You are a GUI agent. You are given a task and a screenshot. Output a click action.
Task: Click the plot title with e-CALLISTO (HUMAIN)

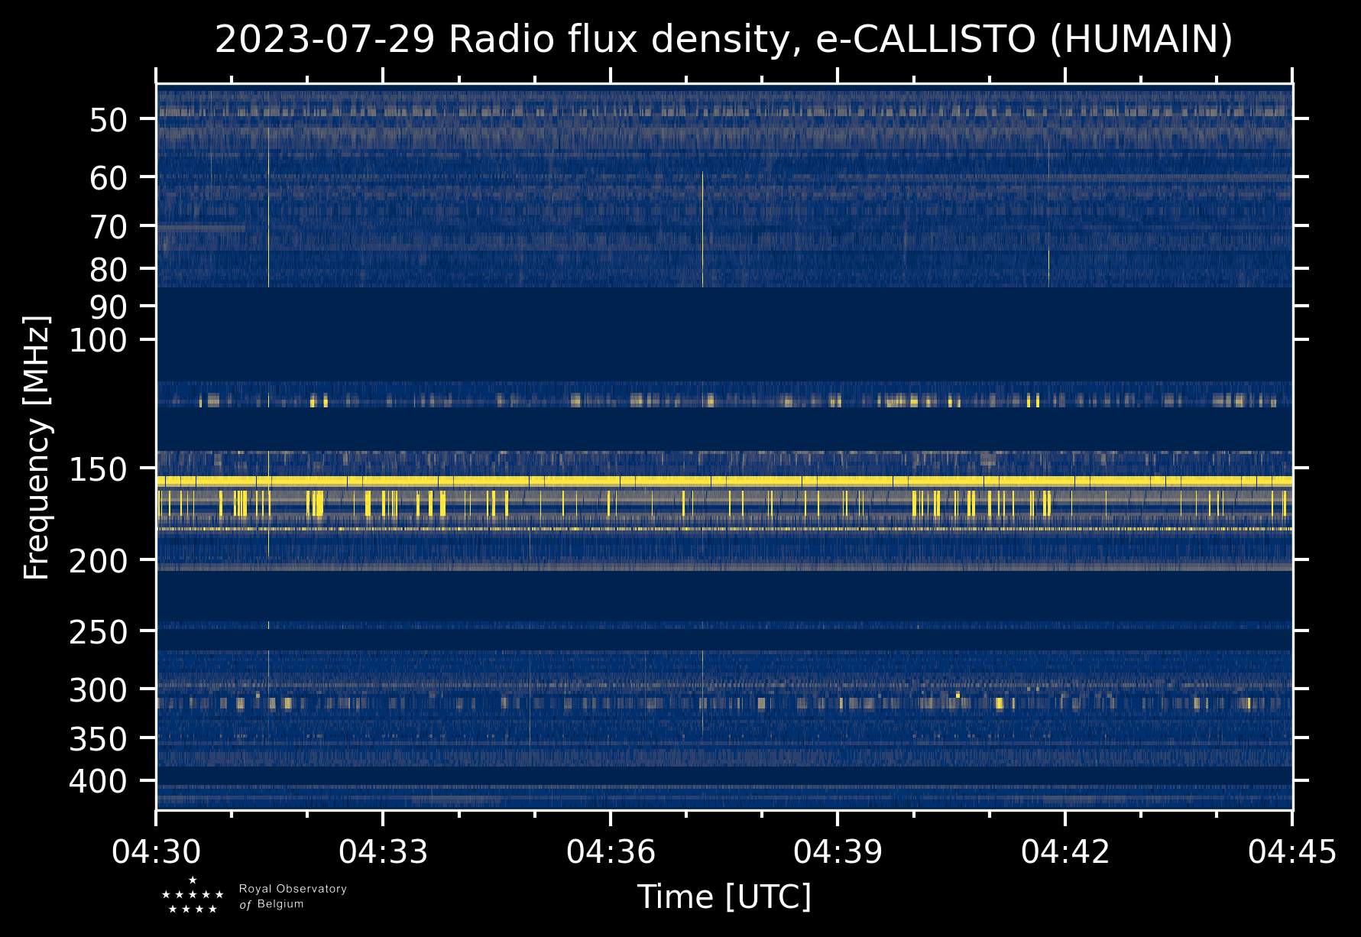(x=724, y=40)
